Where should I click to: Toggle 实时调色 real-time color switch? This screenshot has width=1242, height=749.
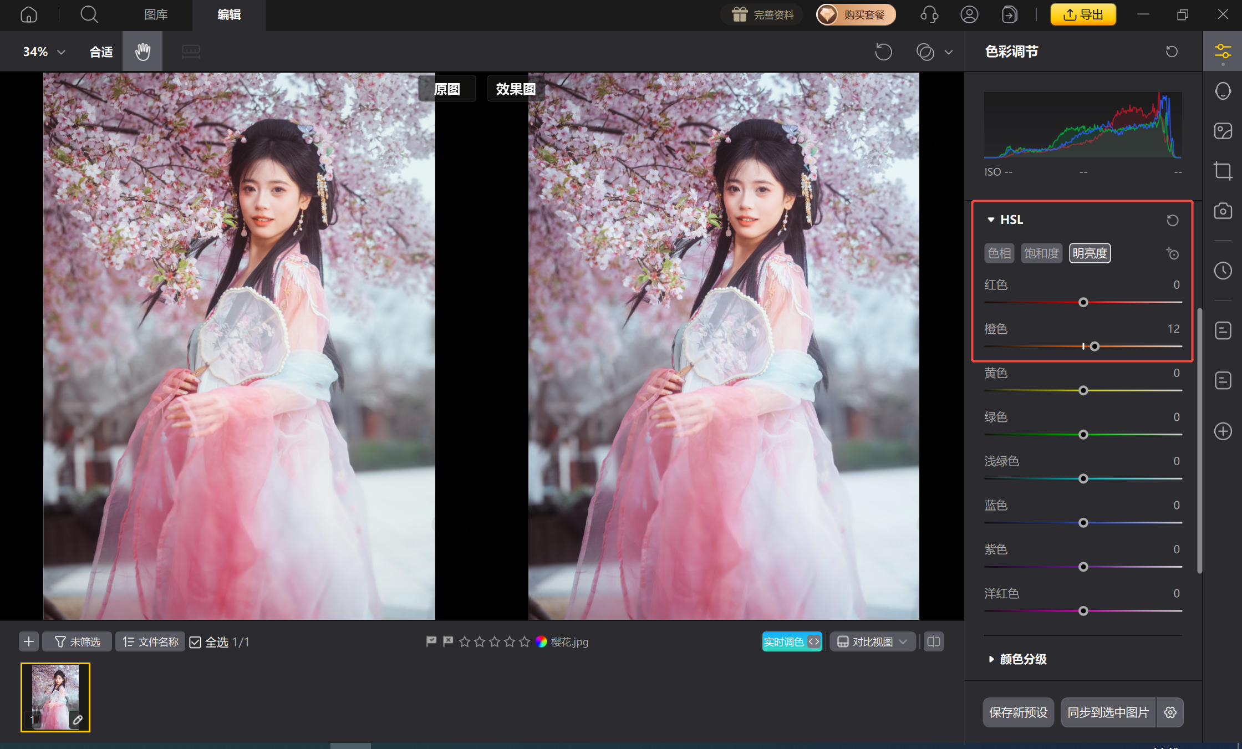[792, 642]
